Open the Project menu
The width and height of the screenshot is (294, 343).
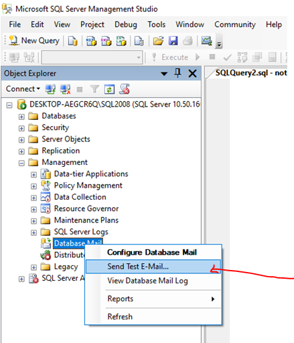point(92,24)
